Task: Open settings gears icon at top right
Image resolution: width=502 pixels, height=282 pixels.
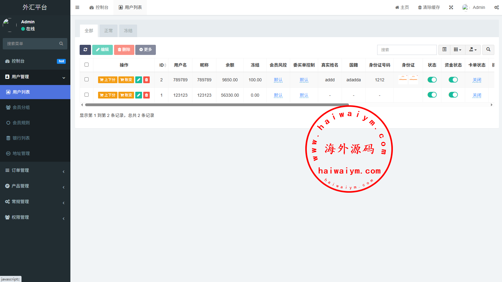Action: coord(496,7)
